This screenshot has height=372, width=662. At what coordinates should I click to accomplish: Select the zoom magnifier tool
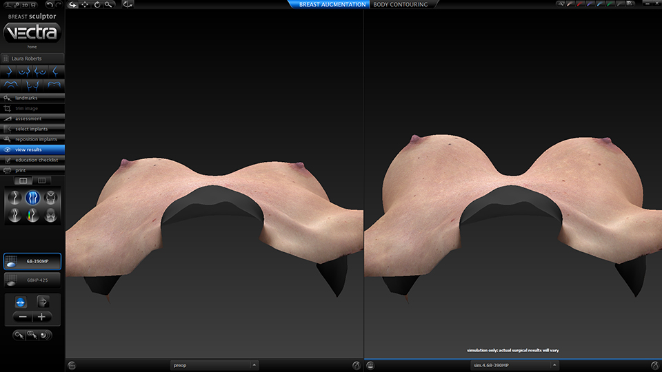pyautogui.click(x=108, y=5)
